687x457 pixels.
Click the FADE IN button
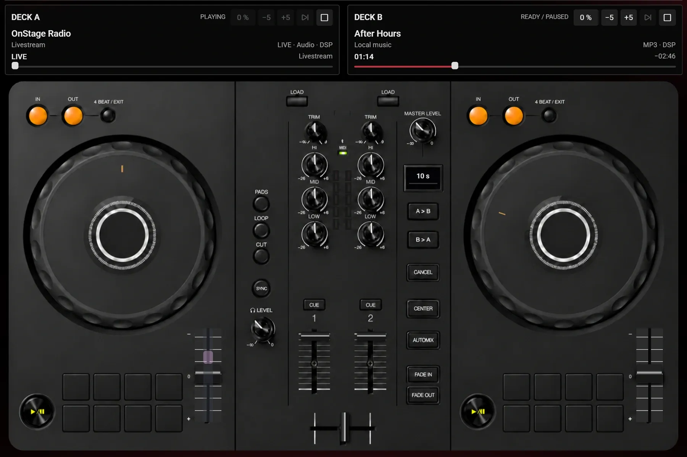[423, 375]
